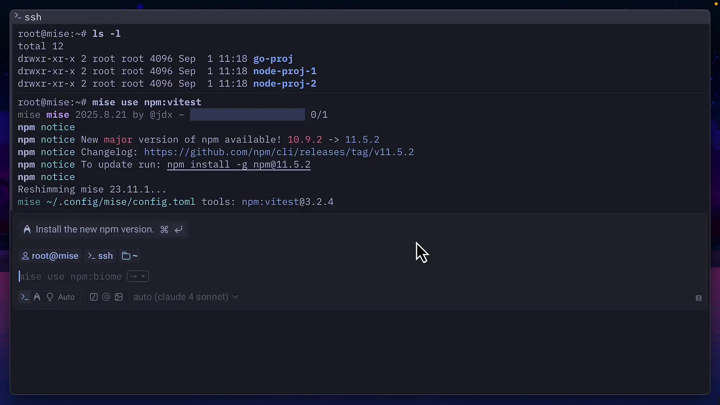This screenshot has width=720, height=405.
Task: Switch to agent mode icon
Action: (x=37, y=297)
